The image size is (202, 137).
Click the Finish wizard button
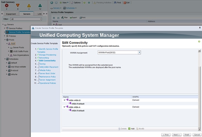[x=187, y=135]
